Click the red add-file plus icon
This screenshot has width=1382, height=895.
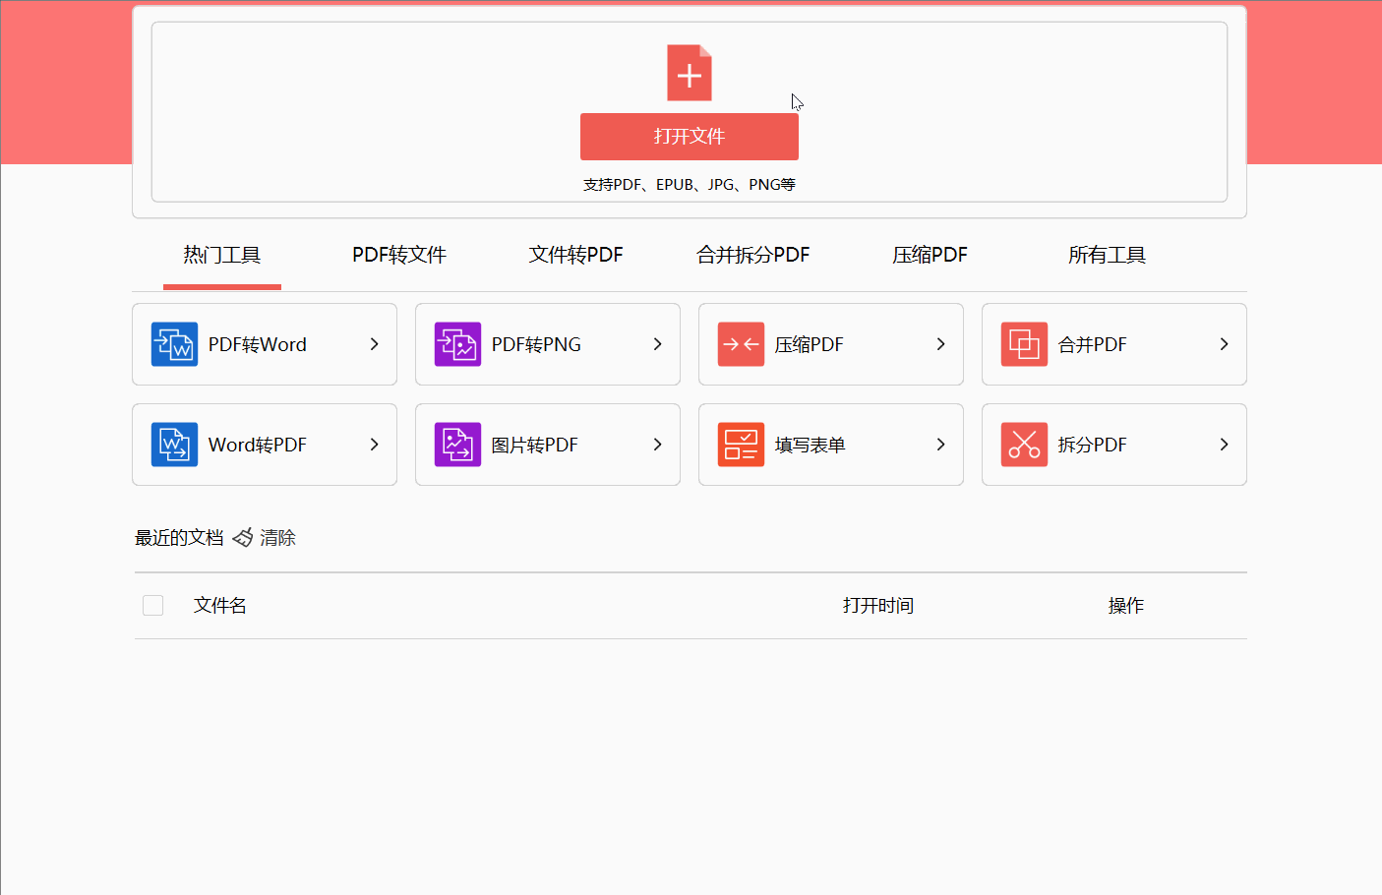click(x=690, y=73)
